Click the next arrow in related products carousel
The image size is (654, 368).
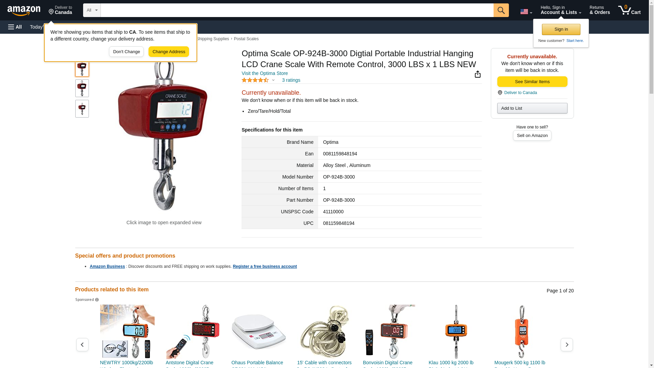pos(567,345)
